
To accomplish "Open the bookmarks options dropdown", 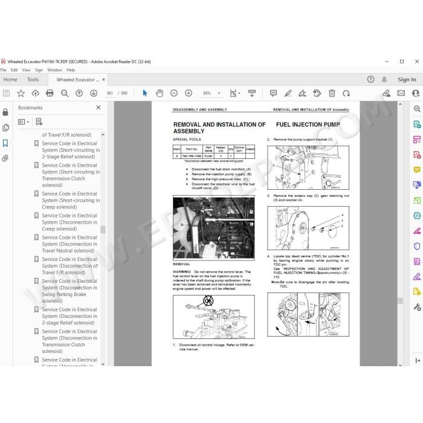I will [24, 122].
